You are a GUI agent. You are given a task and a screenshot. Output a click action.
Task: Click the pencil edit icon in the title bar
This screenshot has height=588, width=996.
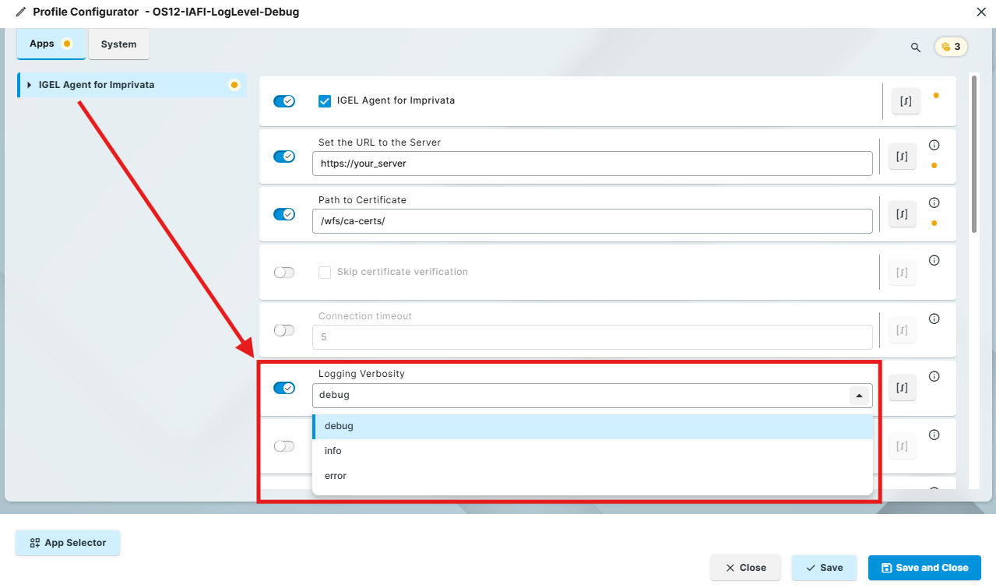click(20, 12)
